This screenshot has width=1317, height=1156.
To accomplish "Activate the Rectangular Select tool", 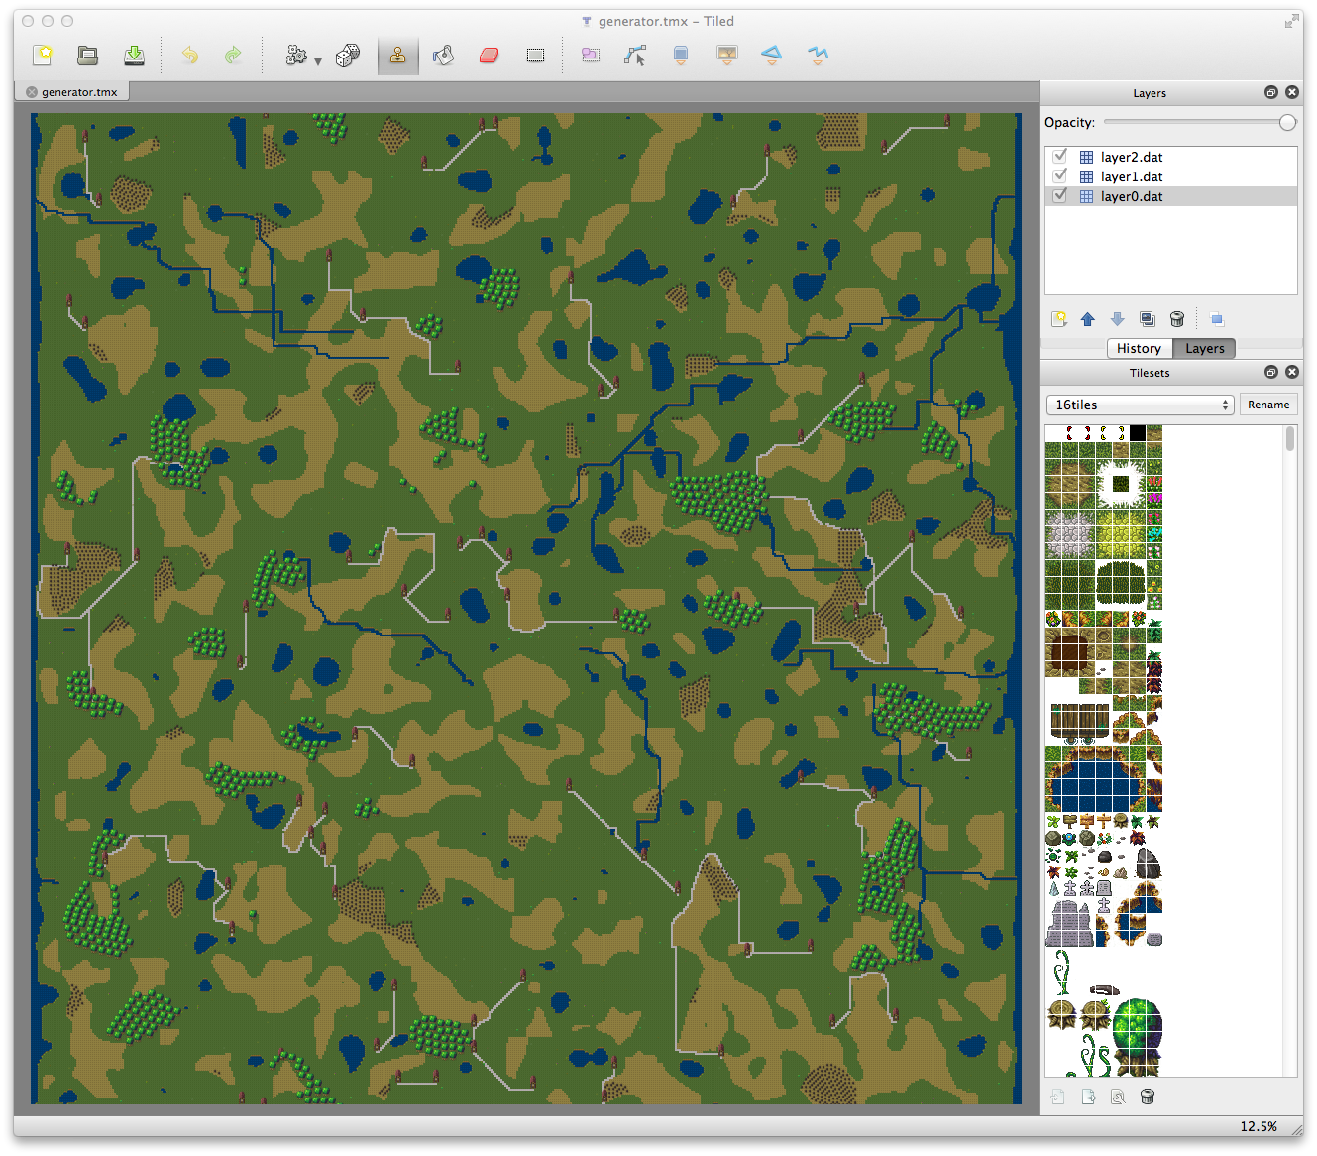I will (535, 56).
